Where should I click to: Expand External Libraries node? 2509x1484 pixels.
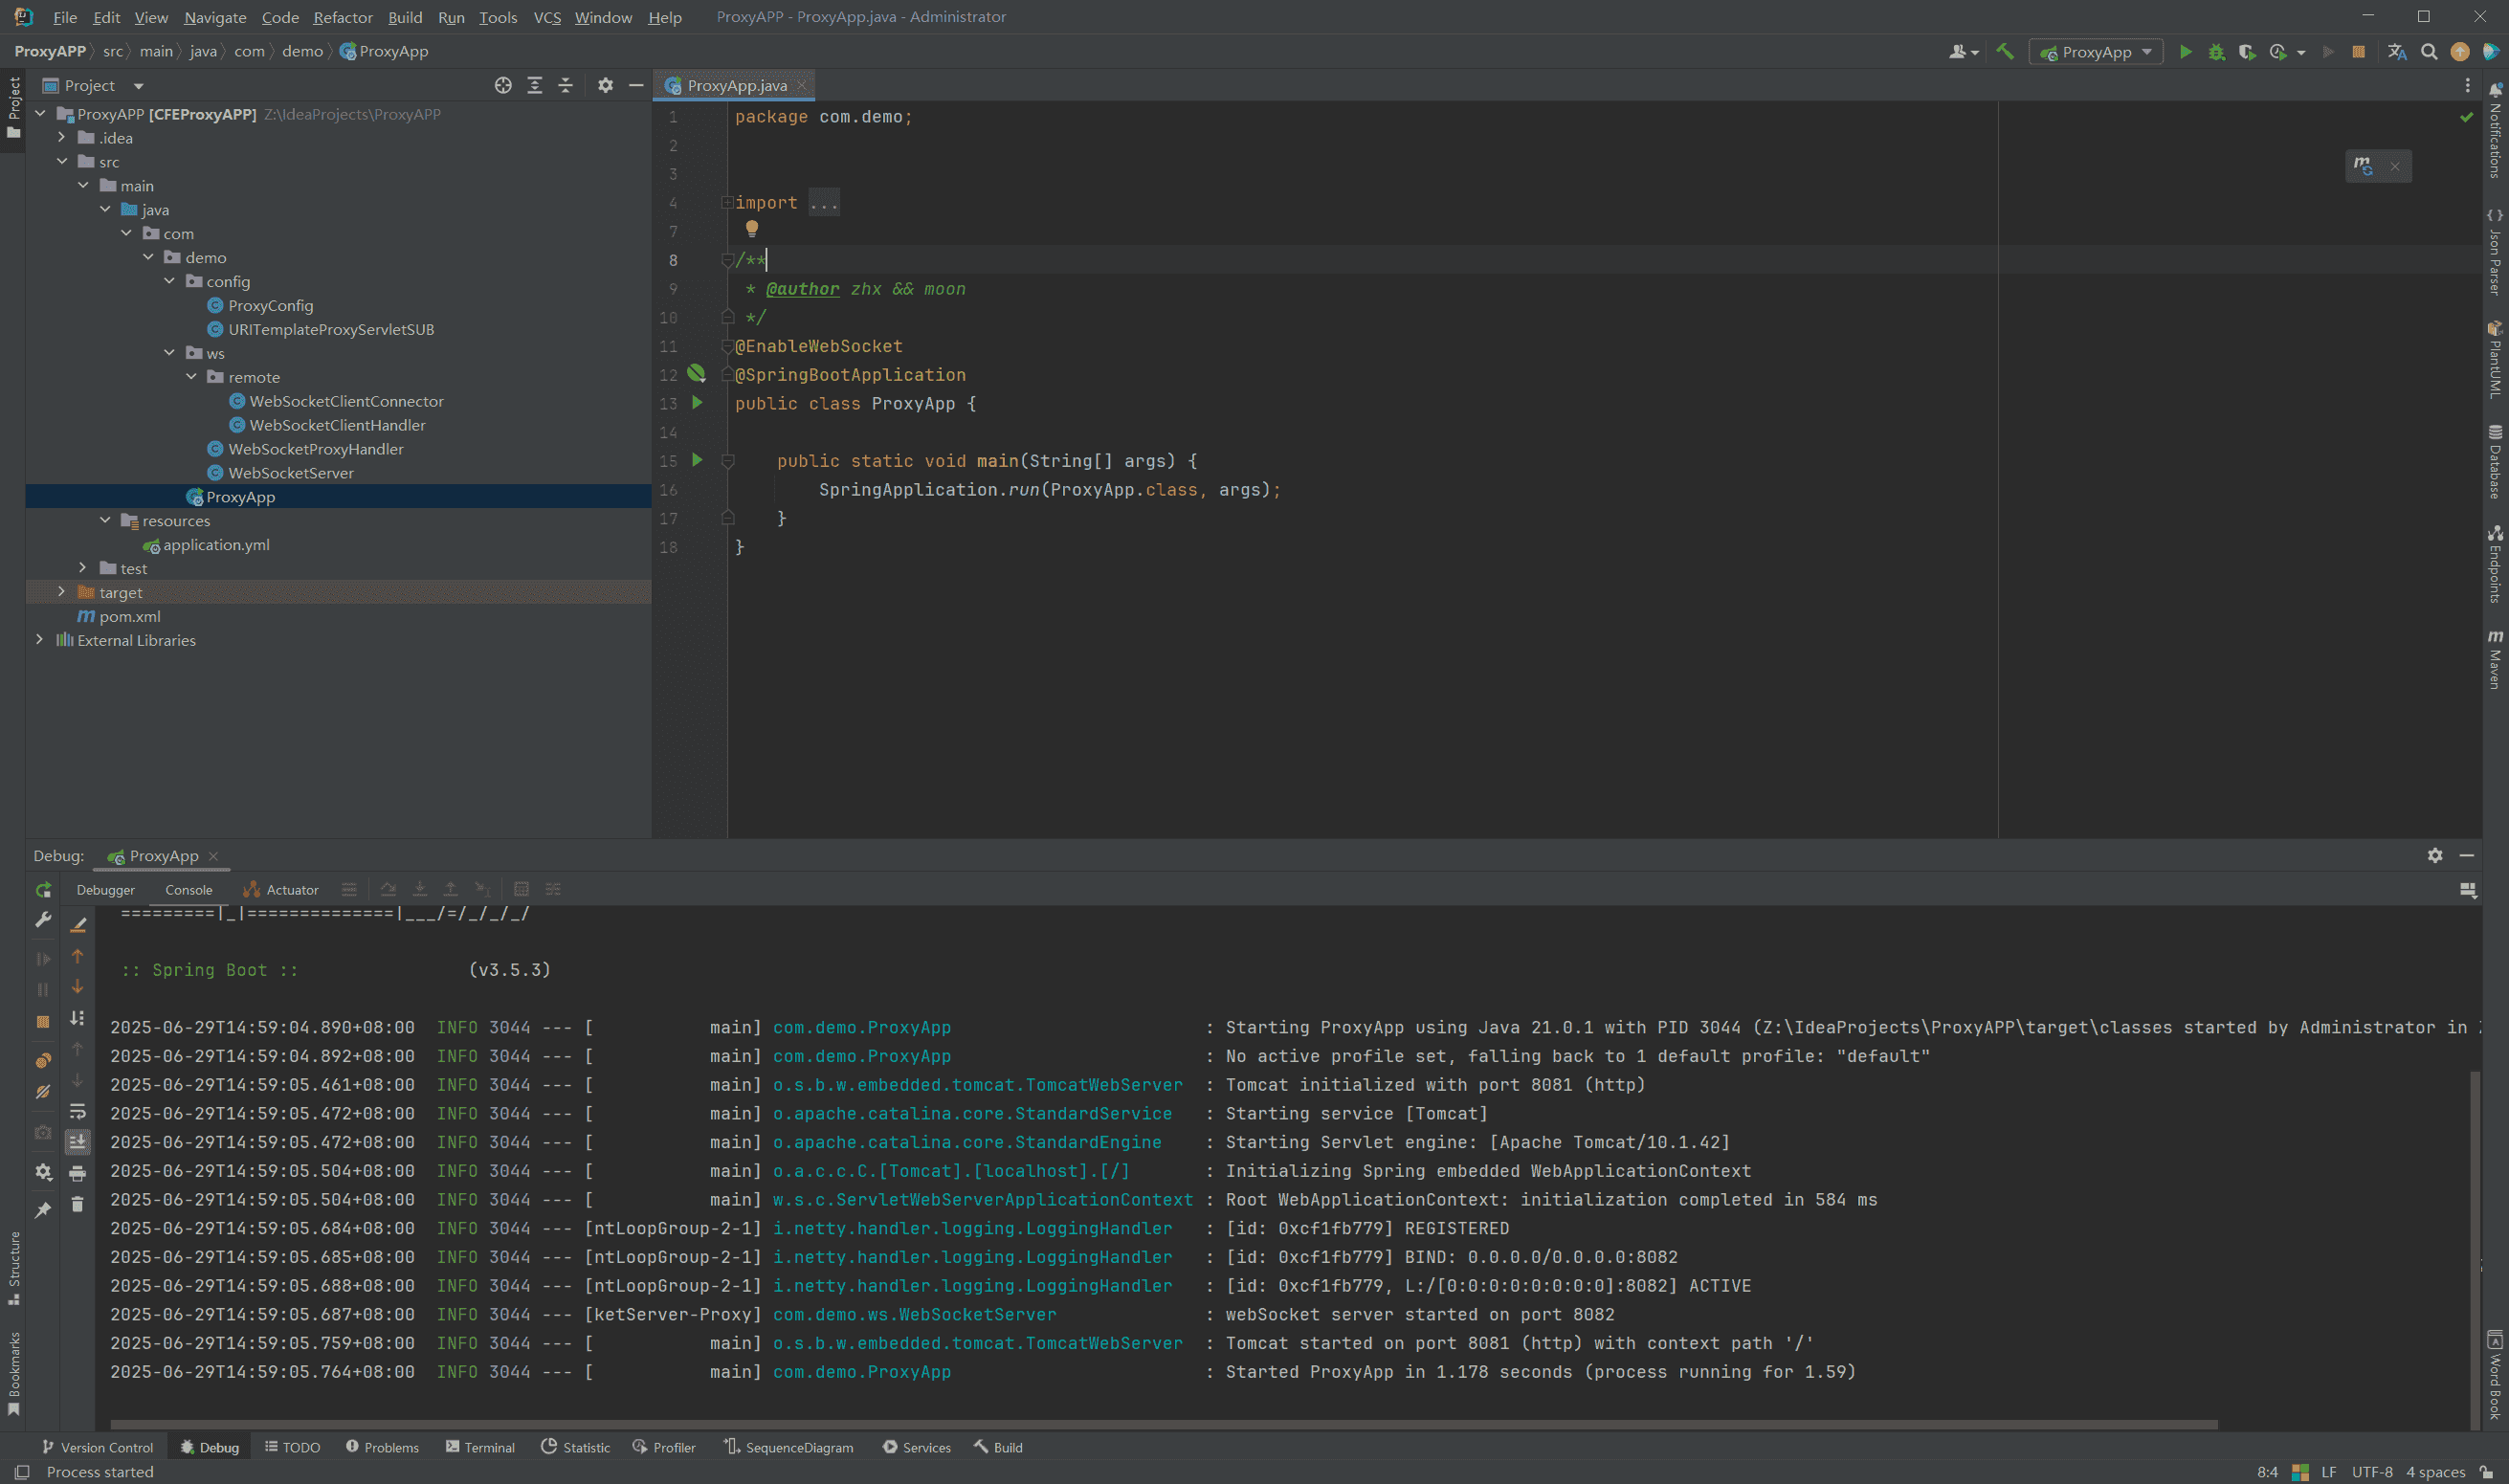(x=40, y=640)
